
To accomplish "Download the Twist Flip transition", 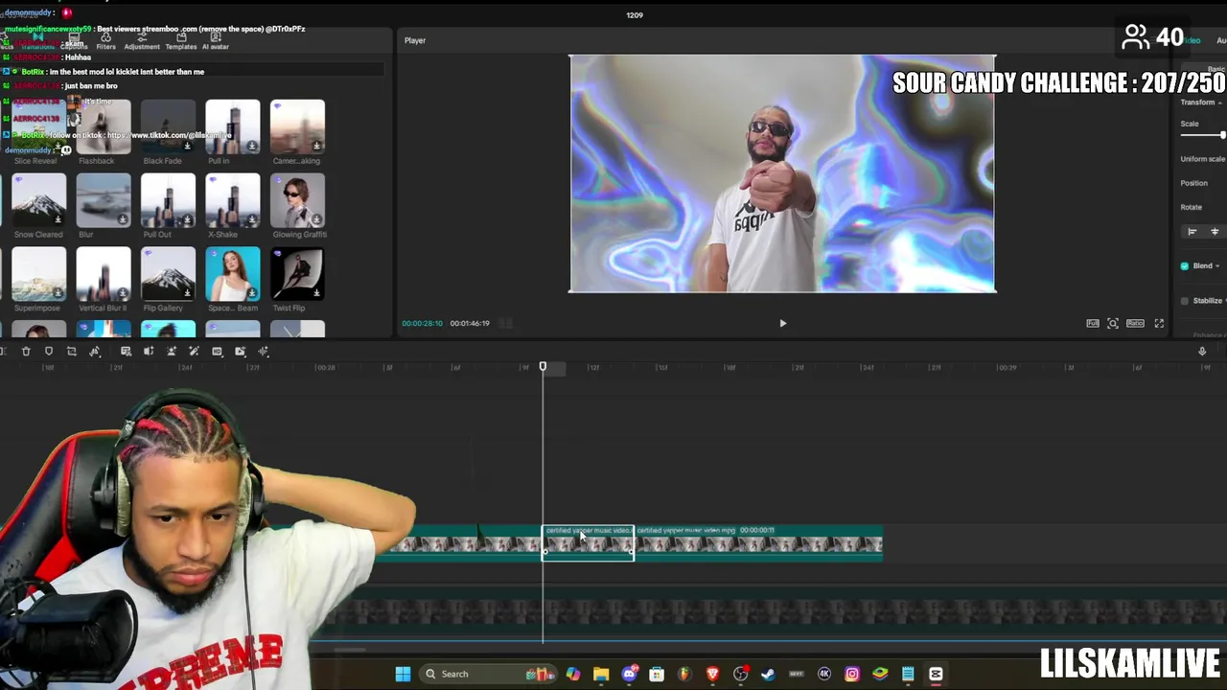I will coord(316,293).
